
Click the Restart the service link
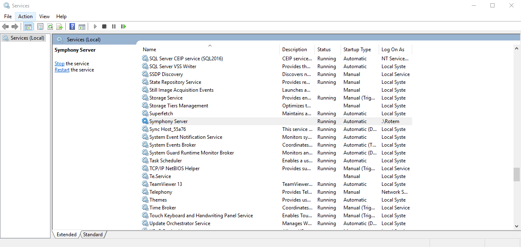pyautogui.click(x=62, y=70)
